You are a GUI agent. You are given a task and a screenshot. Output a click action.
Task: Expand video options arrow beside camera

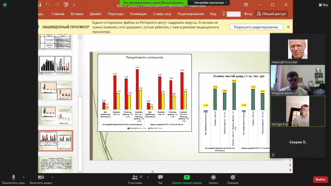[52, 177]
